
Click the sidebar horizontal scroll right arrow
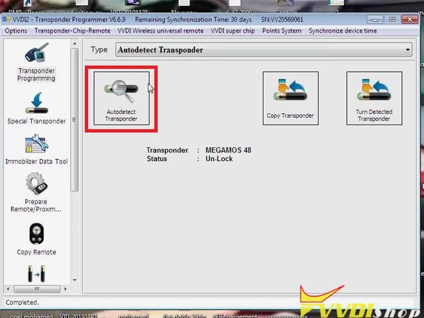(65, 289)
